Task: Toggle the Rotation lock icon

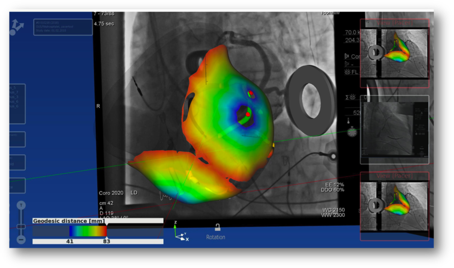Action: (218, 227)
